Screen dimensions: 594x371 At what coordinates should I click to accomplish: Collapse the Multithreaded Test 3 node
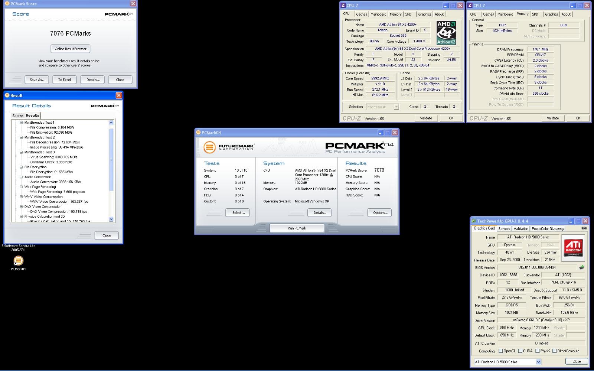click(x=21, y=152)
